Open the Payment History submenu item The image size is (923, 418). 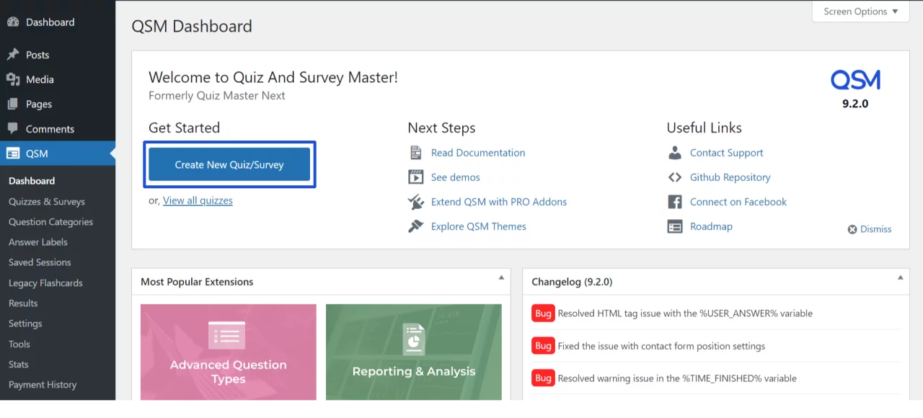(43, 385)
